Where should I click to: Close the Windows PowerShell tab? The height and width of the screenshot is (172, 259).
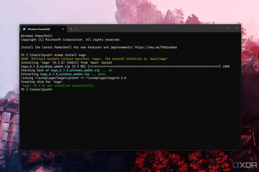pyautogui.click(x=63, y=29)
